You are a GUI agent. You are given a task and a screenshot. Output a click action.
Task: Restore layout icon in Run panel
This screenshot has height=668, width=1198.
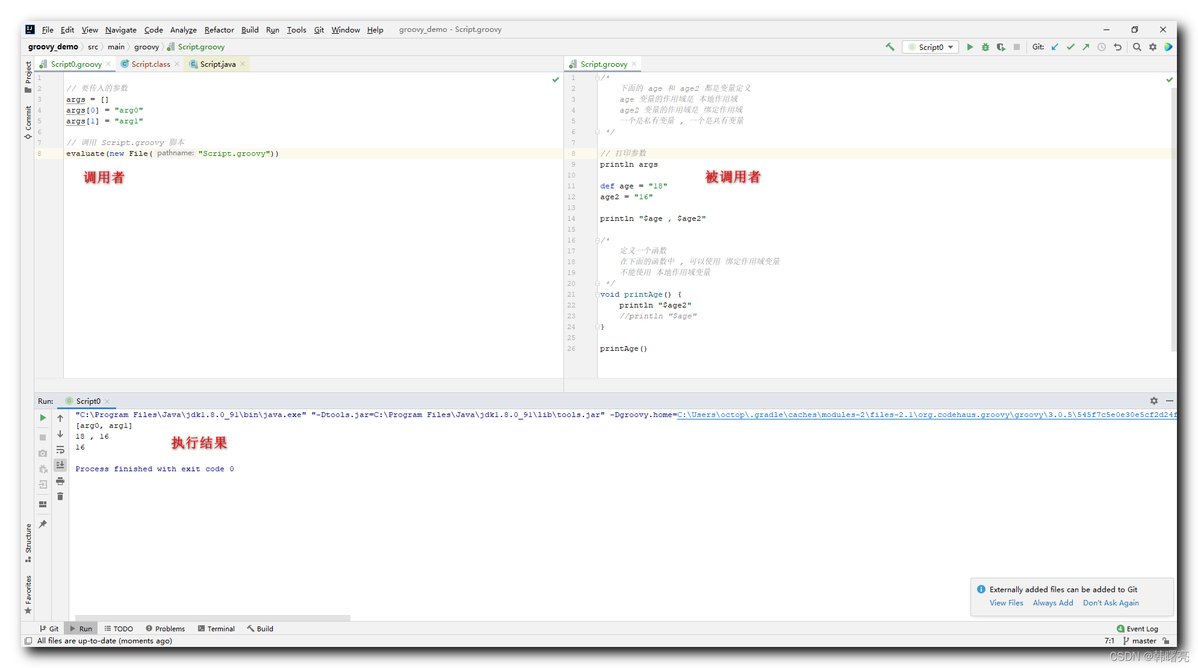[x=43, y=504]
